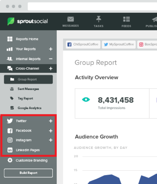Click the Group Report page heading
The width and height of the screenshot is (157, 184).
tap(96, 62)
